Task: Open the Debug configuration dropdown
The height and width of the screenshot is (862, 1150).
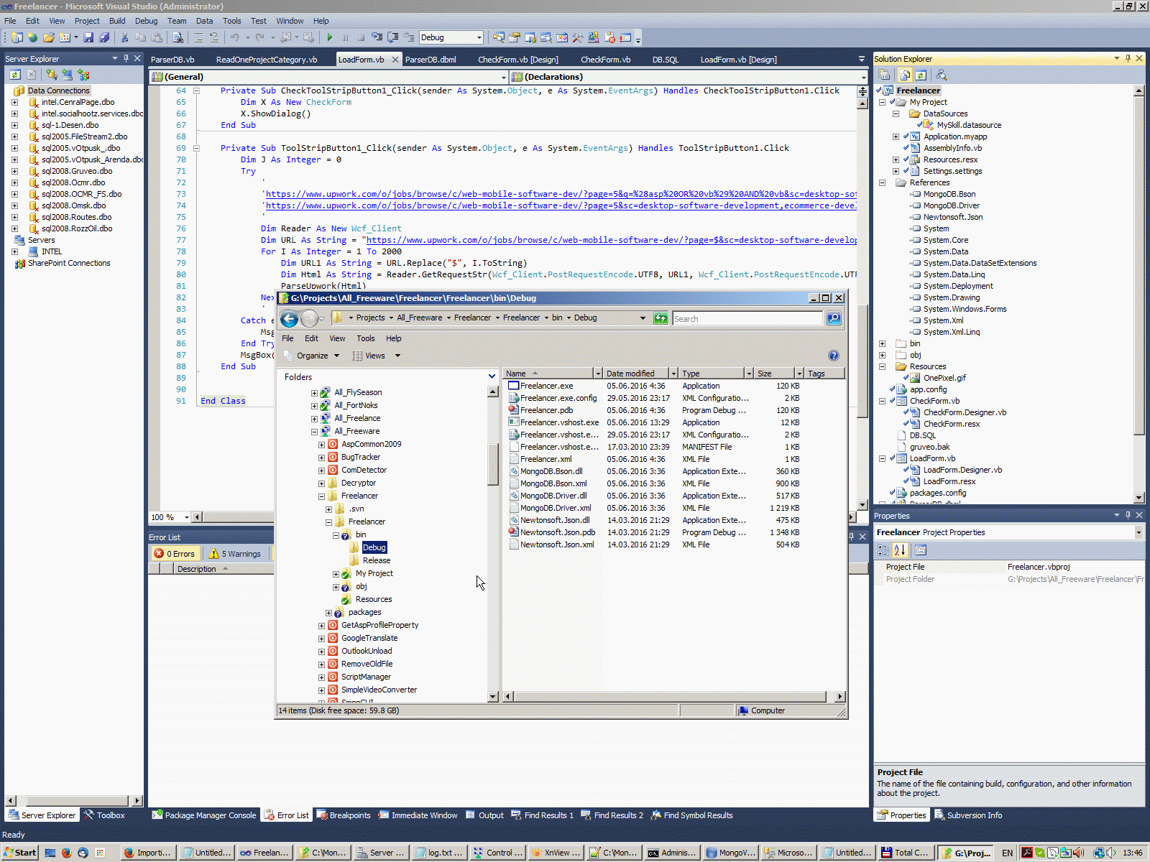Action: click(479, 37)
